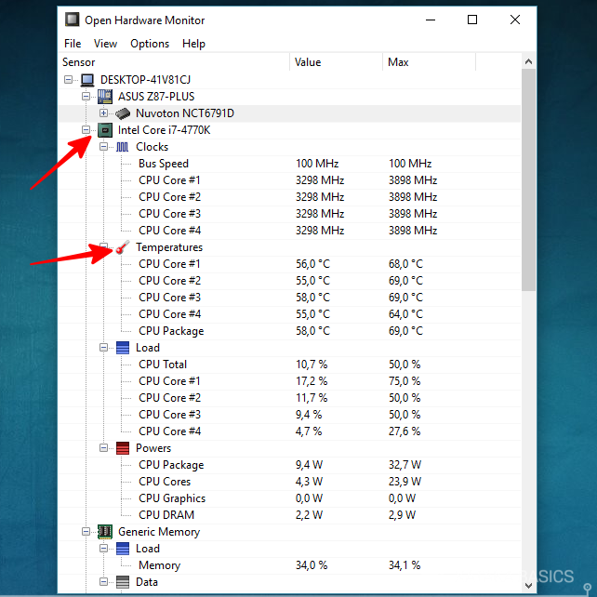
Task: Click the Temperatures thermometer icon
Action: tap(123, 247)
